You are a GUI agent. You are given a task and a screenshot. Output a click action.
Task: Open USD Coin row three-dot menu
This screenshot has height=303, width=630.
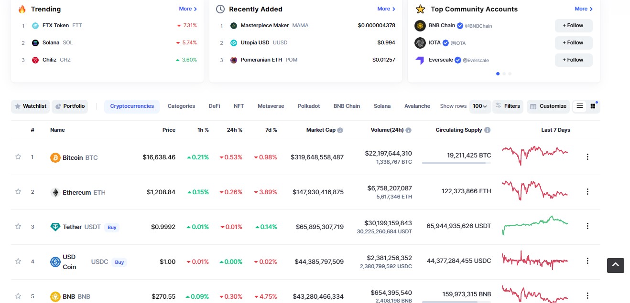click(587, 261)
